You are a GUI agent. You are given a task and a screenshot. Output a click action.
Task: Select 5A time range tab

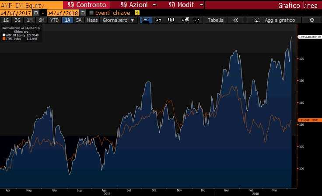click(79, 20)
